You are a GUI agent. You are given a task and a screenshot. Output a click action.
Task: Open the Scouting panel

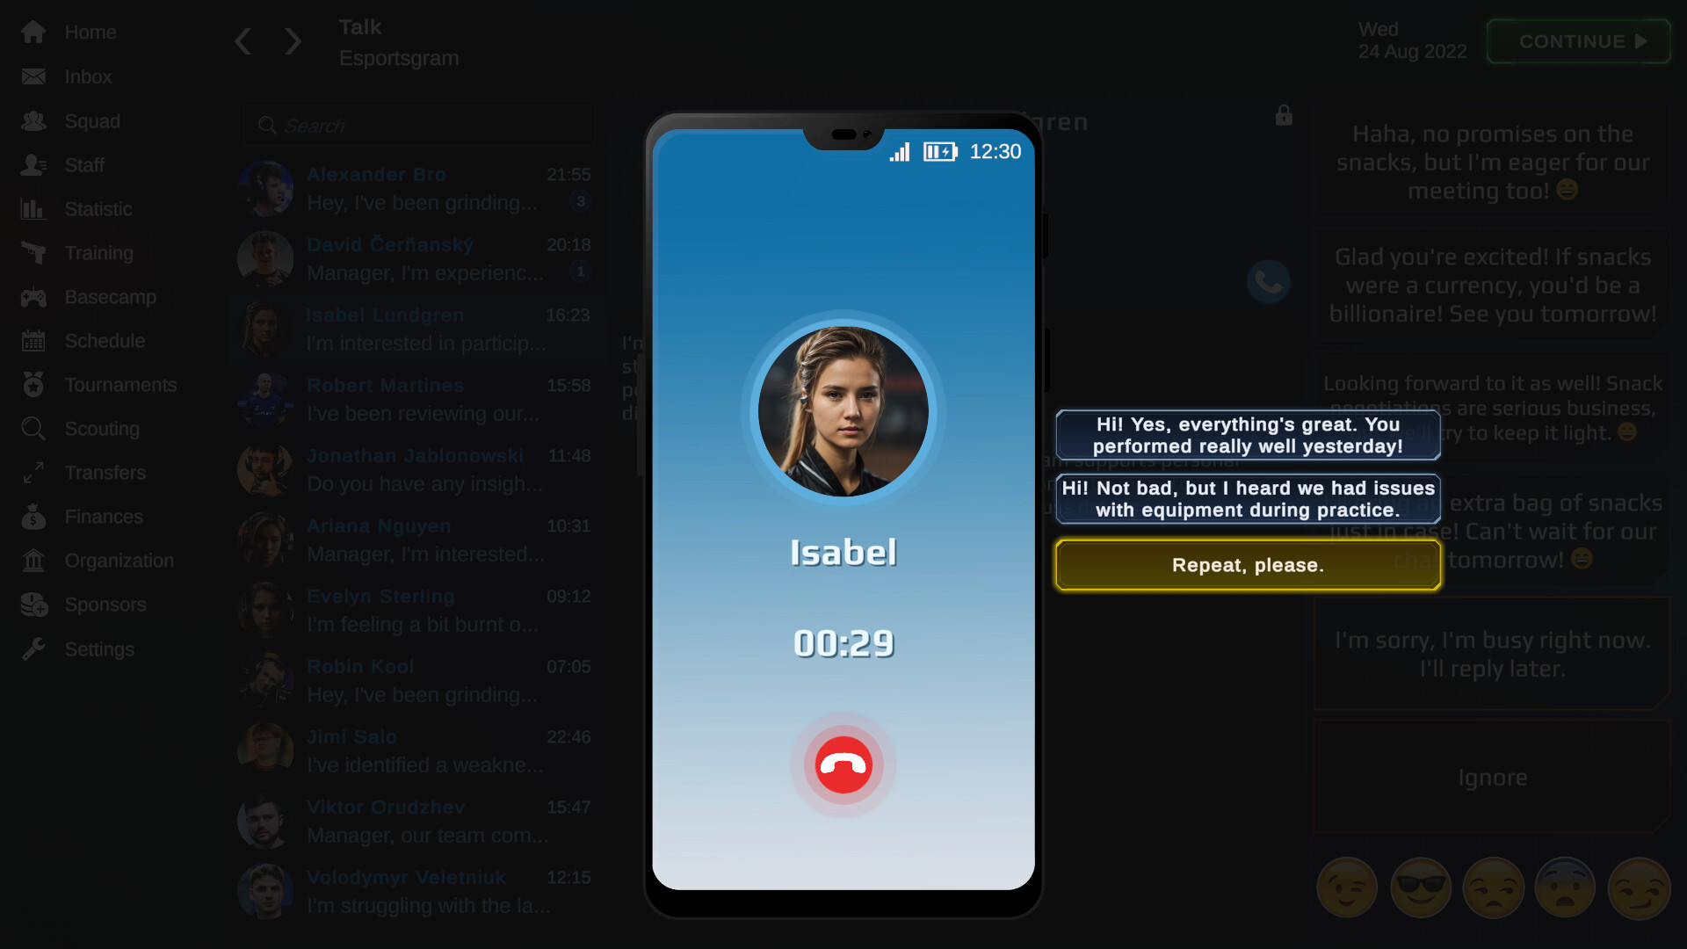[x=102, y=429]
